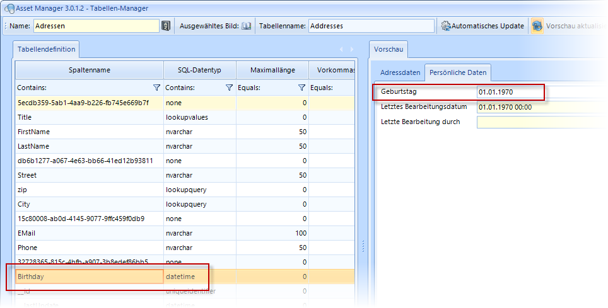The width and height of the screenshot is (608, 308).
Task: Click the Asset Manager app icon in title bar
Action: click(x=9, y=8)
